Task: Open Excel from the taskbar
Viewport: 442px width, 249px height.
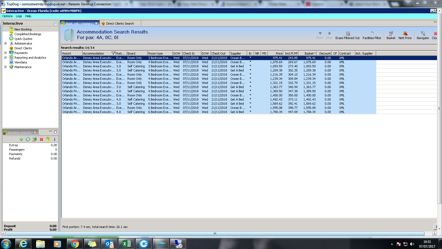Action: [x=127, y=244]
